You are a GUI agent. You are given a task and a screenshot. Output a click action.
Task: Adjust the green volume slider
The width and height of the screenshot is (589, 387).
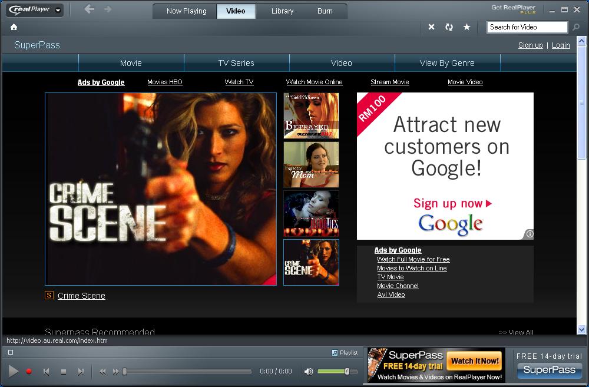(x=337, y=372)
